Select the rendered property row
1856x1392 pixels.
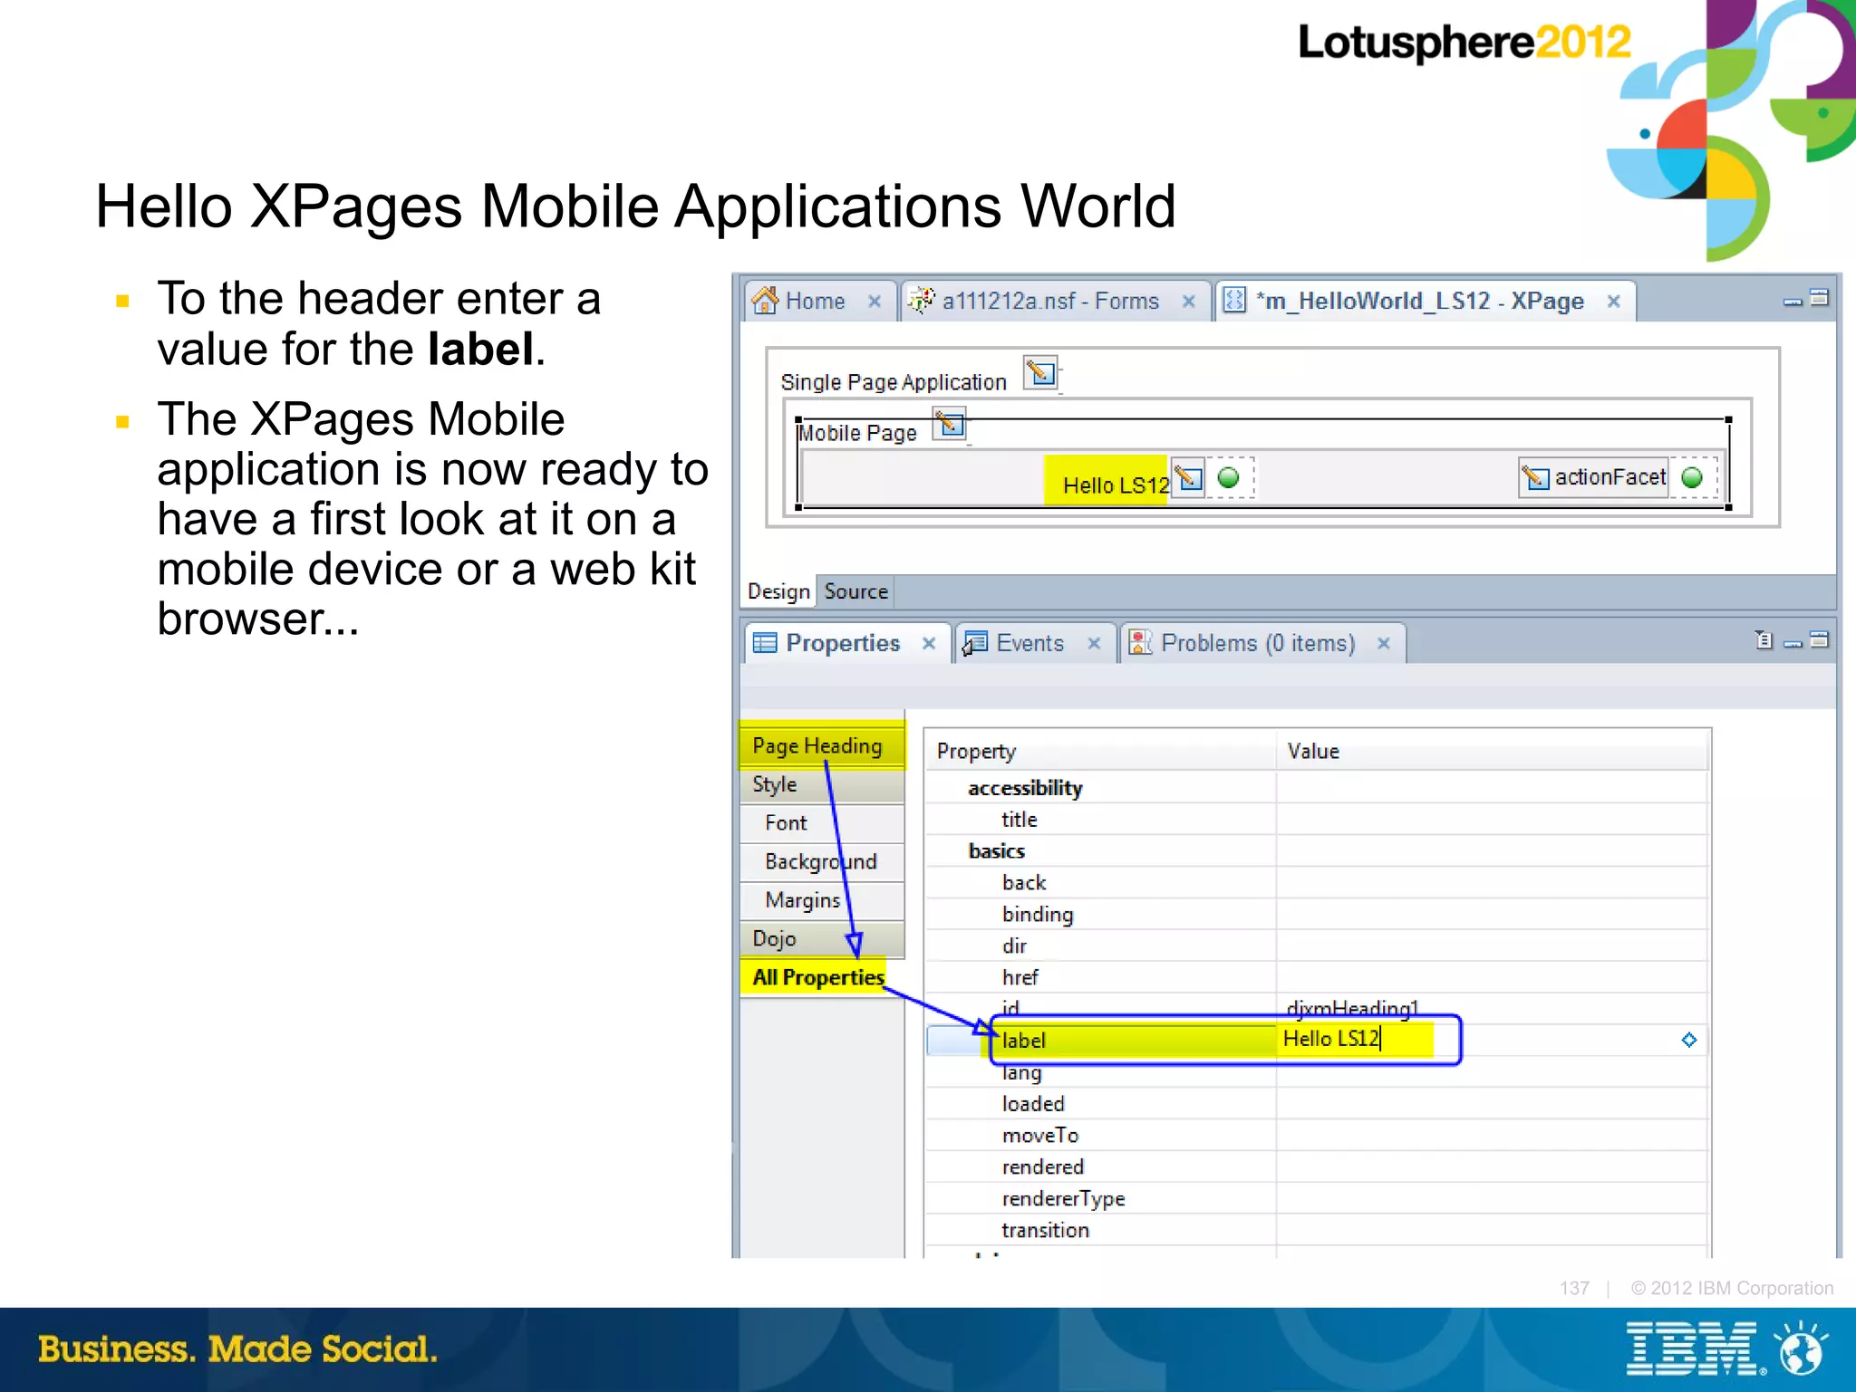coord(1317,1167)
